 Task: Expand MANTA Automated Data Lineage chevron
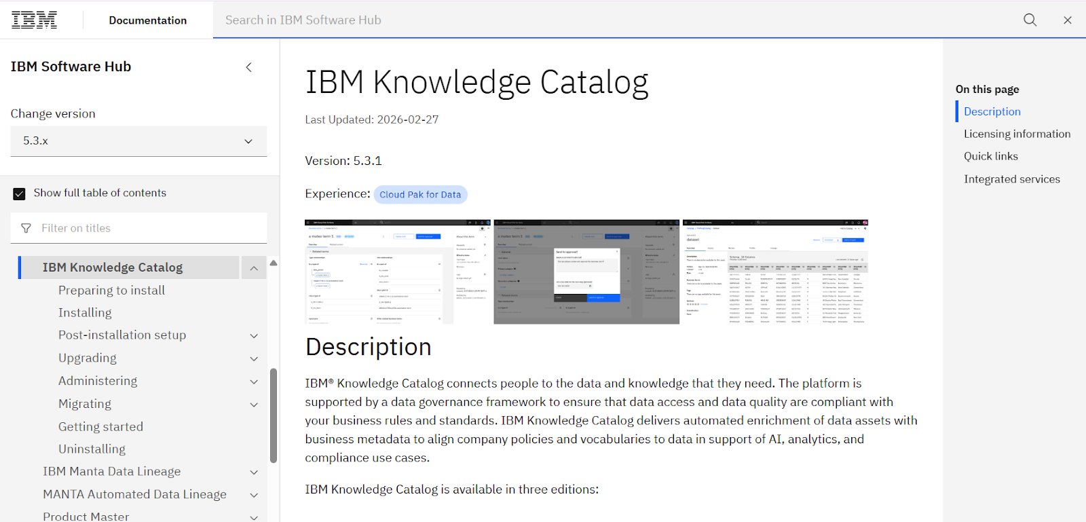254,495
